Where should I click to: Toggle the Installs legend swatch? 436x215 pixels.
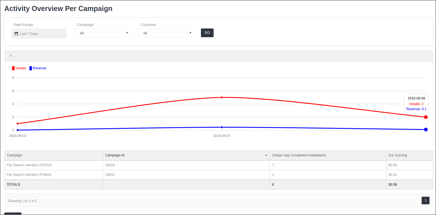[x=13, y=68]
